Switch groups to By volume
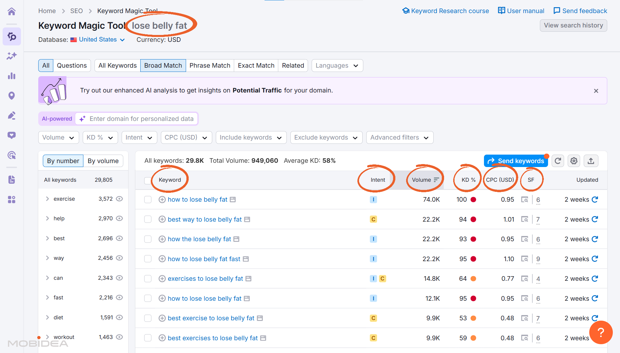Viewport: 620px width, 353px height. (x=103, y=161)
